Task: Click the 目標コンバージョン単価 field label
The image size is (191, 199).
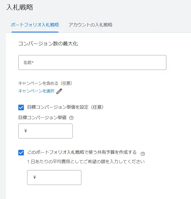Action: click(42, 118)
